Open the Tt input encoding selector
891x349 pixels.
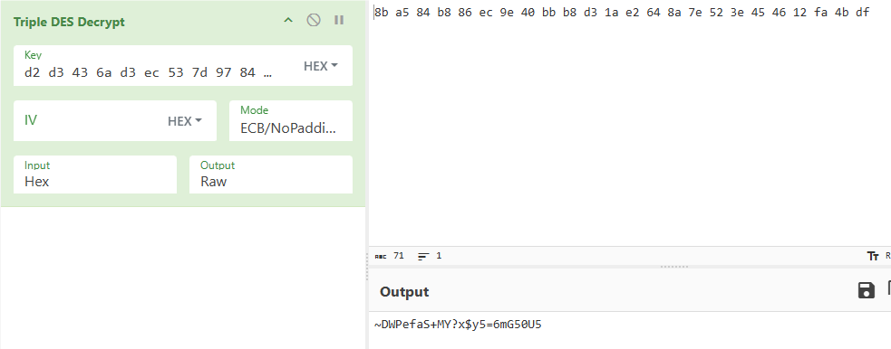(874, 256)
